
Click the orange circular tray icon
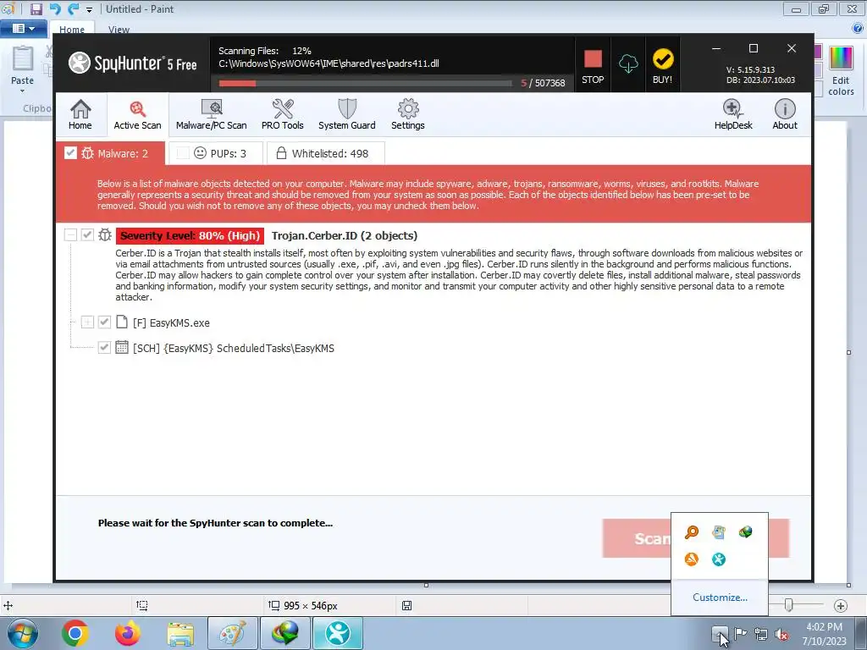coord(692,559)
